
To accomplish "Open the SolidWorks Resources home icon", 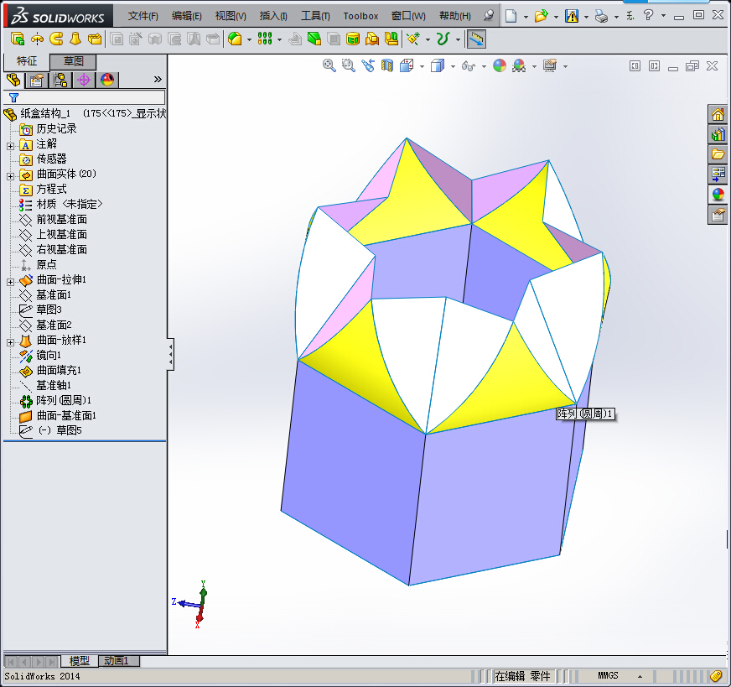I will pyautogui.click(x=718, y=115).
